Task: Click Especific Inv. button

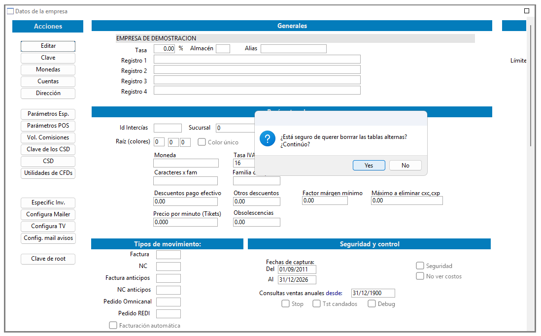Action: (x=48, y=202)
